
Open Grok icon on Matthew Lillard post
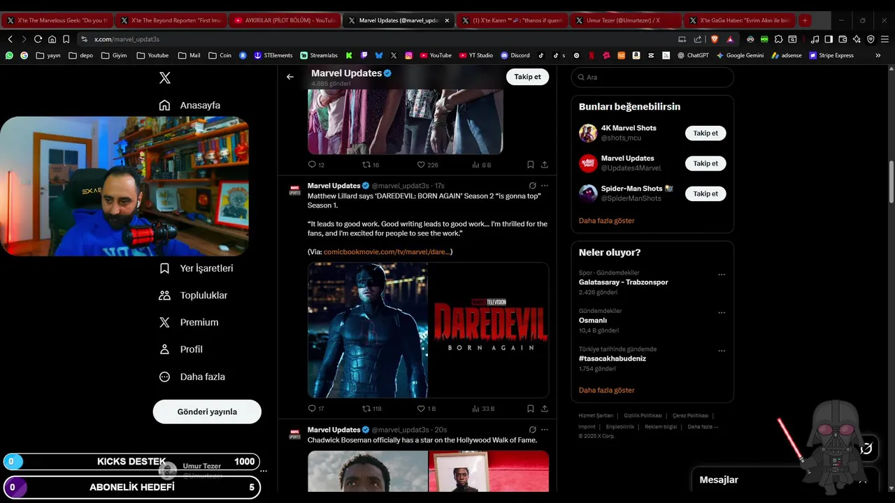pos(532,186)
